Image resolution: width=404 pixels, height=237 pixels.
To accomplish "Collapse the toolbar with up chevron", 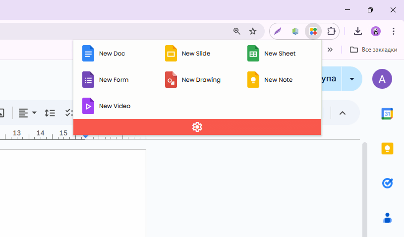I will [343, 113].
